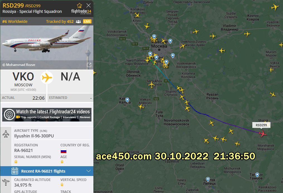Open the aircraft photo external link icon
283x193 pixels.
(x=89, y=65)
